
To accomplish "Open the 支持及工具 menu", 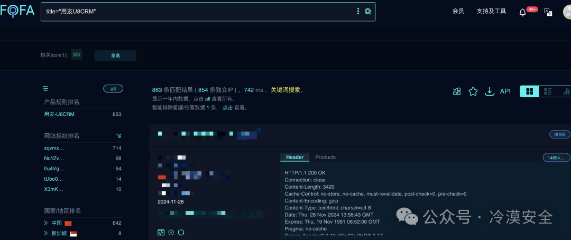I will (491, 11).
